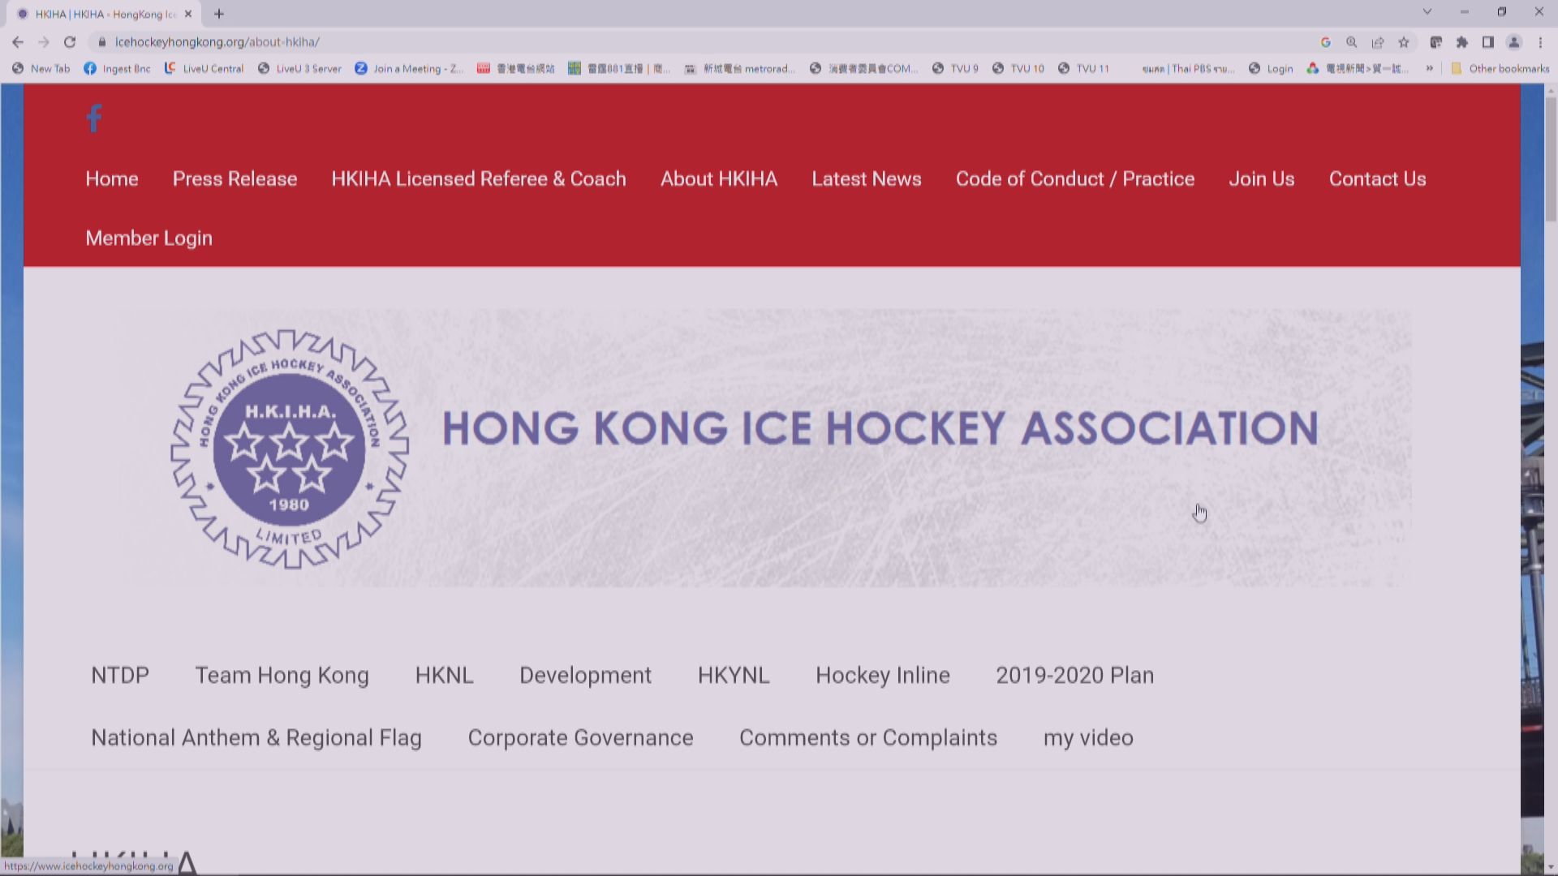Click the Team Hong Kong link
1558x876 pixels.
(282, 675)
